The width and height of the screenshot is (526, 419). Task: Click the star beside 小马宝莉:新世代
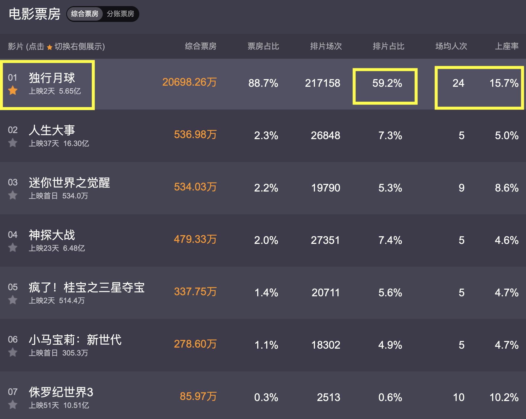pyautogui.click(x=13, y=353)
